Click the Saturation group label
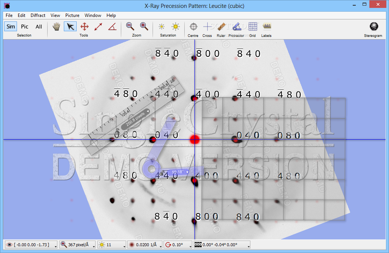The width and height of the screenshot is (389, 253). point(168,35)
